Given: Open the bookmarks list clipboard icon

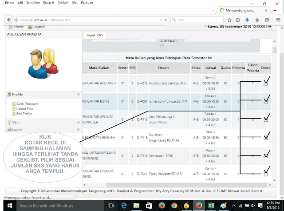Looking at the screenshot, I should 238,20.
